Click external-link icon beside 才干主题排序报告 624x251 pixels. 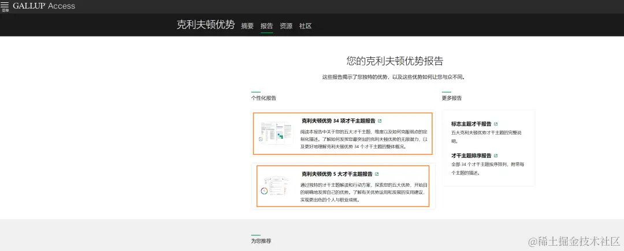(496, 156)
